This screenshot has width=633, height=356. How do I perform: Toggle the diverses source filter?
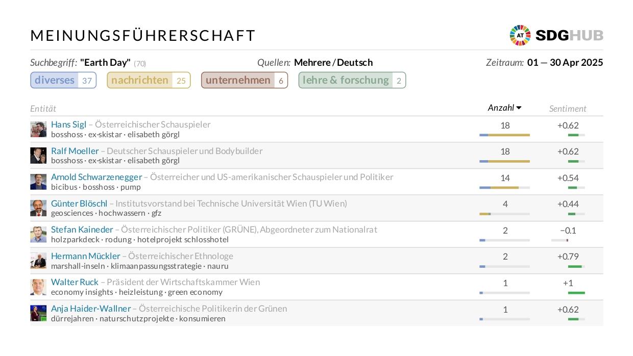(63, 80)
